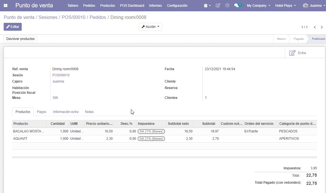
Task: Open the Acción dropdown menu
Action: coord(151,26)
